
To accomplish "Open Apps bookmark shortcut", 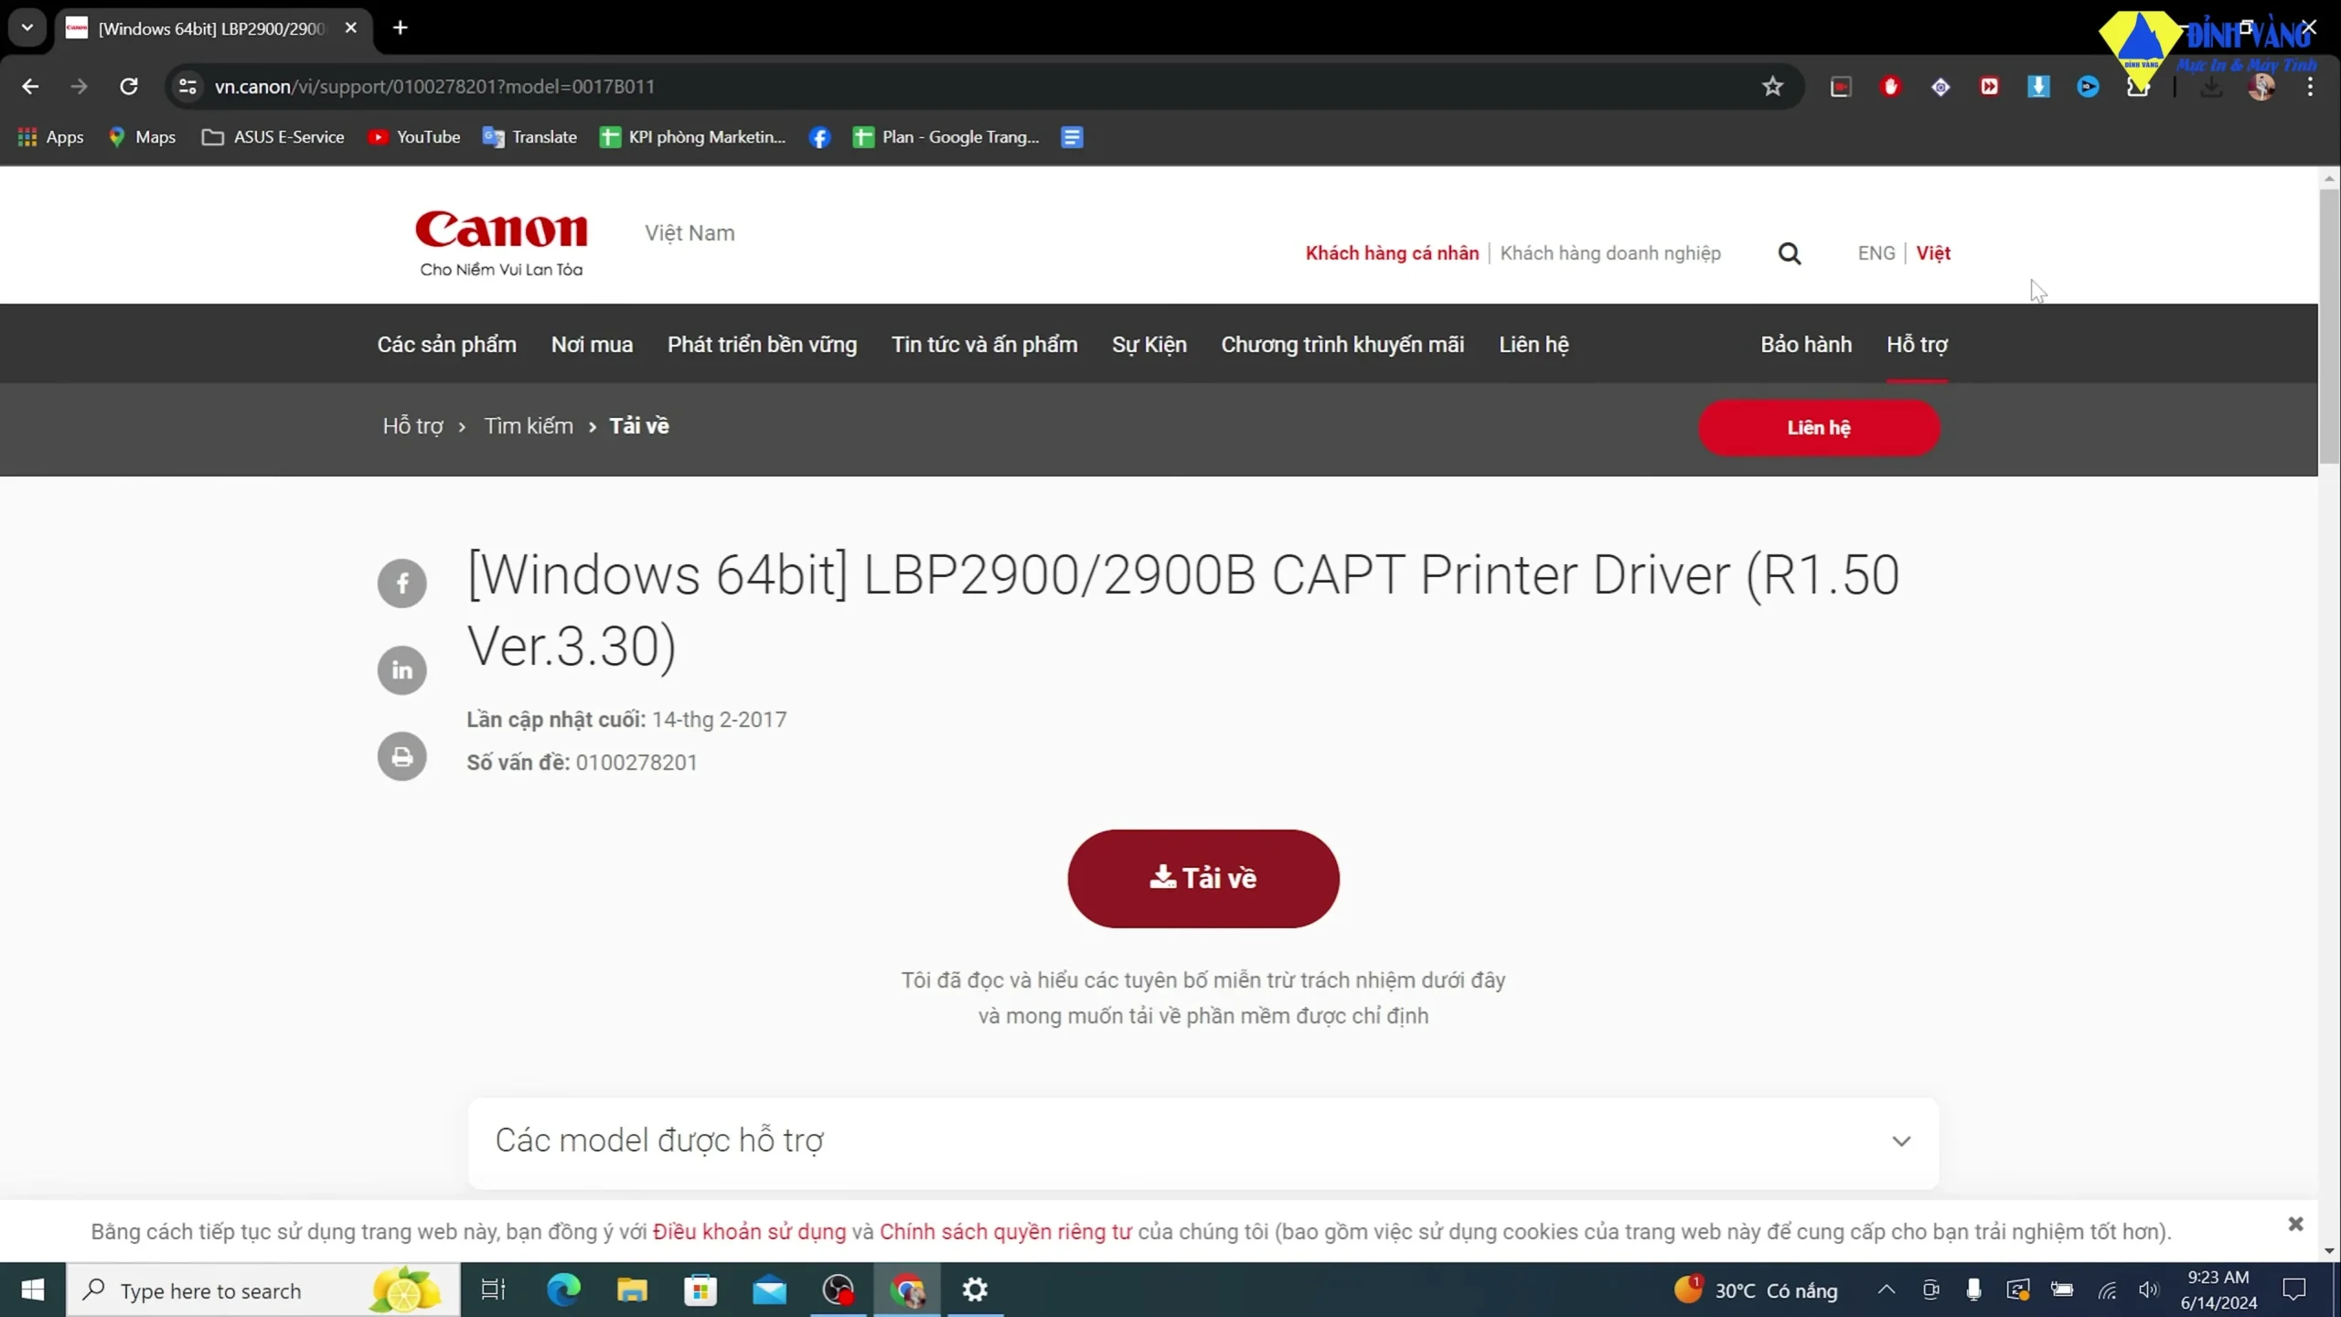I will click(x=50, y=137).
